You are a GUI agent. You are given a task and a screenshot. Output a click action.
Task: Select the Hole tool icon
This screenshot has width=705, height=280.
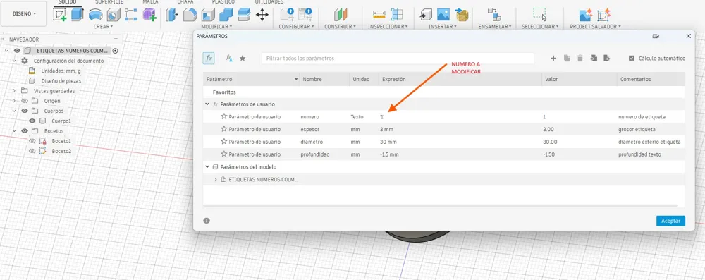coord(114,15)
